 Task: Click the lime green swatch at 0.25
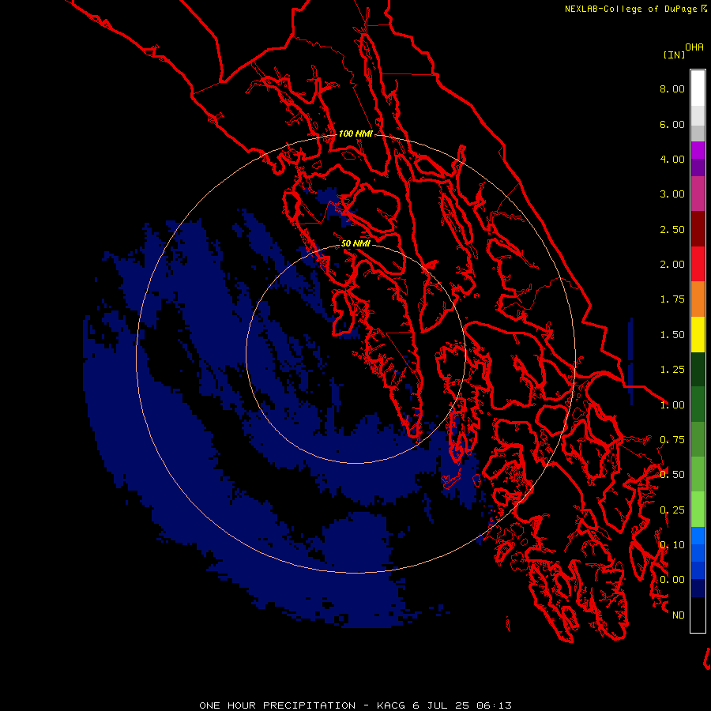coord(698,510)
